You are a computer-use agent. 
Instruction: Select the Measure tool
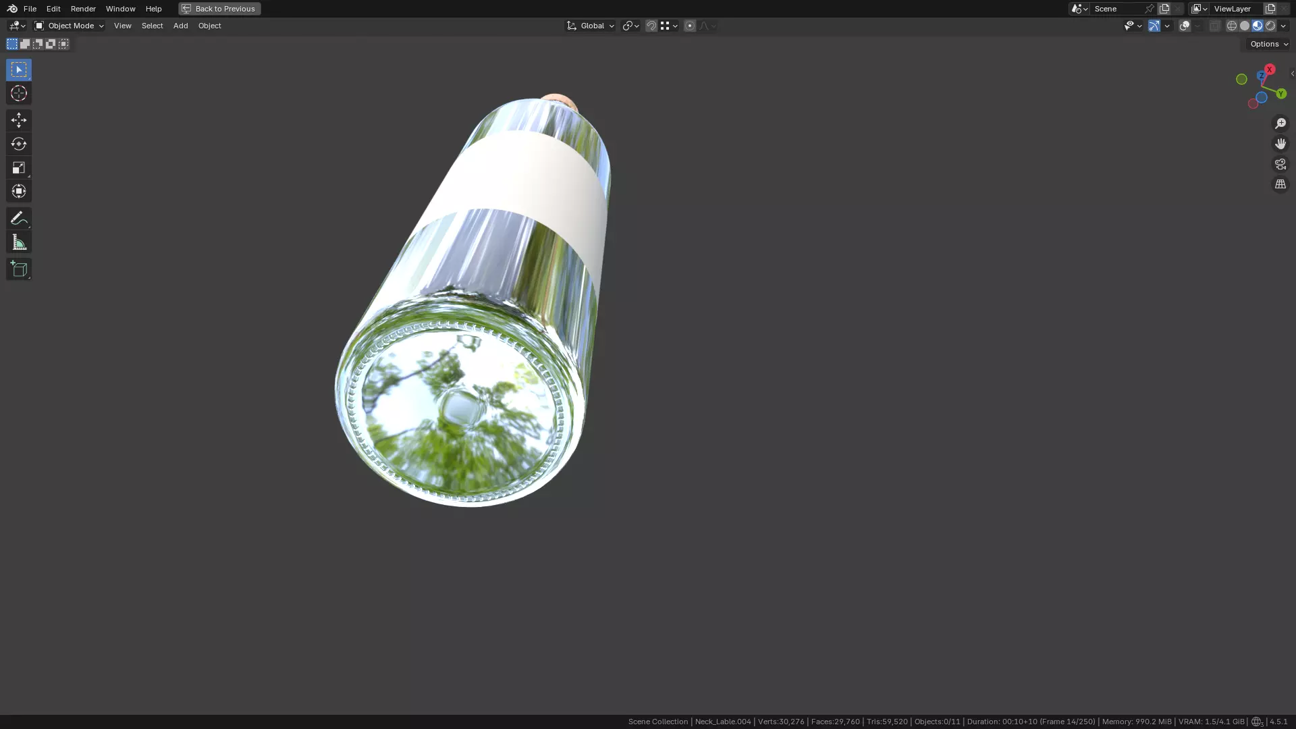(x=19, y=242)
